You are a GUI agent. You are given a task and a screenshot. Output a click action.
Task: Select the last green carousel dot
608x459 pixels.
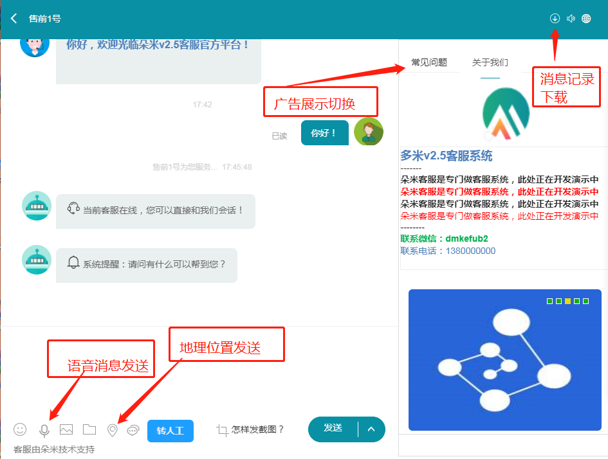tap(586, 301)
